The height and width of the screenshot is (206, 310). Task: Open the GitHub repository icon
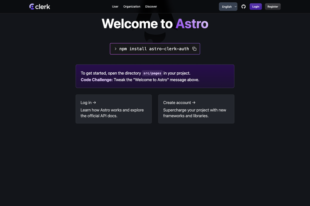(243, 7)
